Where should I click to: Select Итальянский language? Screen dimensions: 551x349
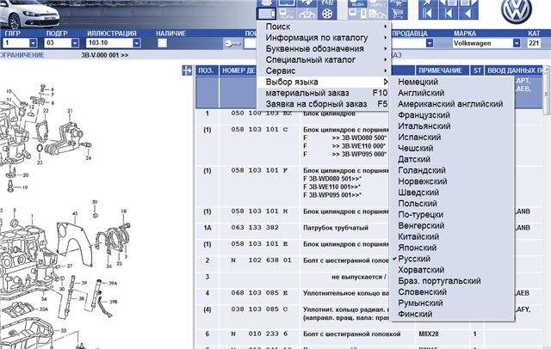(x=452, y=126)
